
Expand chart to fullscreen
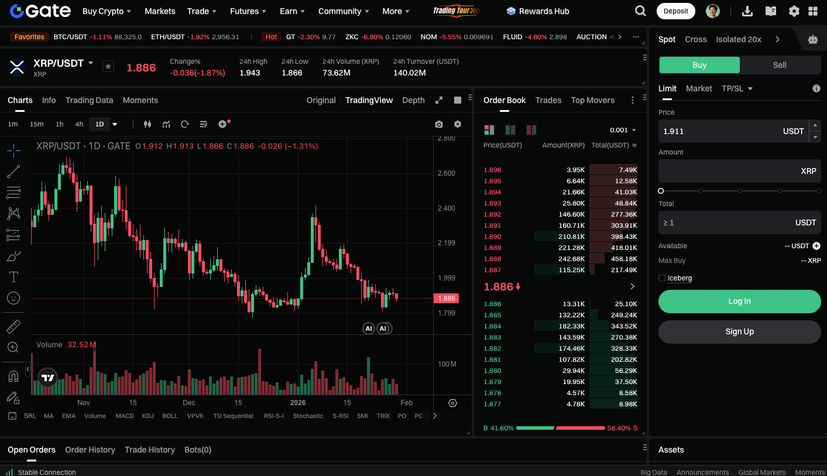pos(439,100)
